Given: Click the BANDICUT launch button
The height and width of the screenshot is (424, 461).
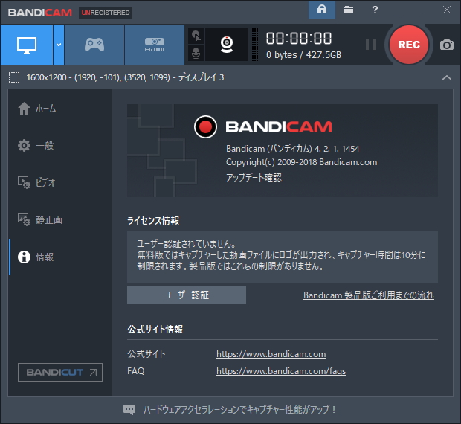Looking at the screenshot, I should pyautogui.click(x=60, y=372).
